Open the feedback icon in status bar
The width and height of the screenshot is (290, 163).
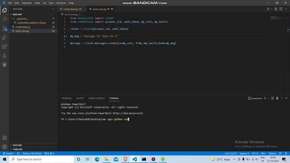point(280,153)
